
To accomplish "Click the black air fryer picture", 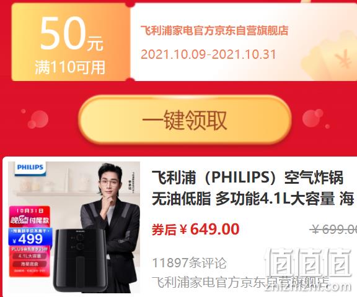I will [x=80, y=260].
